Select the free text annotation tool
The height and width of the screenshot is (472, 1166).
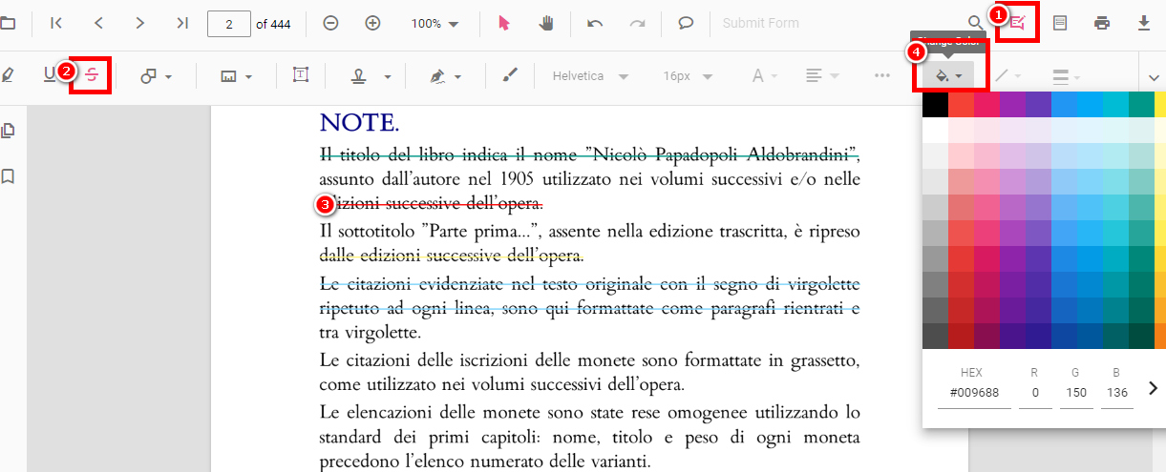pos(301,75)
